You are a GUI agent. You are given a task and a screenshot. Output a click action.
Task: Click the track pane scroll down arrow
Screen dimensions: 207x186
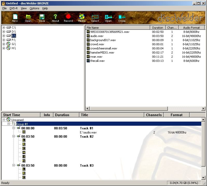click(203, 178)
